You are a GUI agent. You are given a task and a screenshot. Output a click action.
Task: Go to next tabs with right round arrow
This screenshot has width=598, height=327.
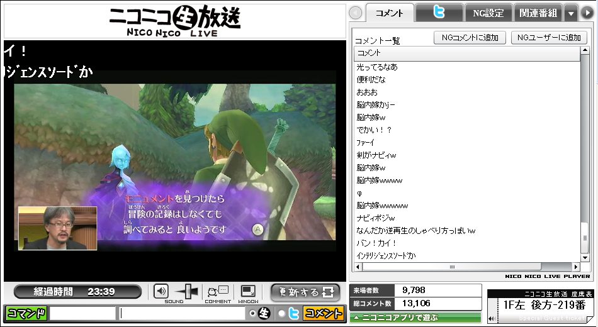click(587, 13)
